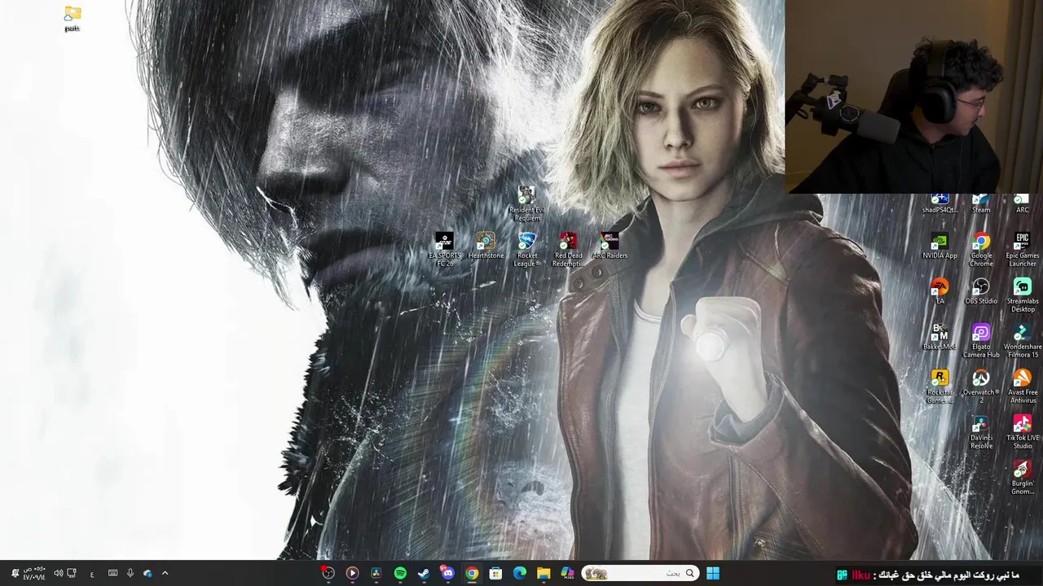Open Microsoft Store from the taskbar

[x=495, y=573]
